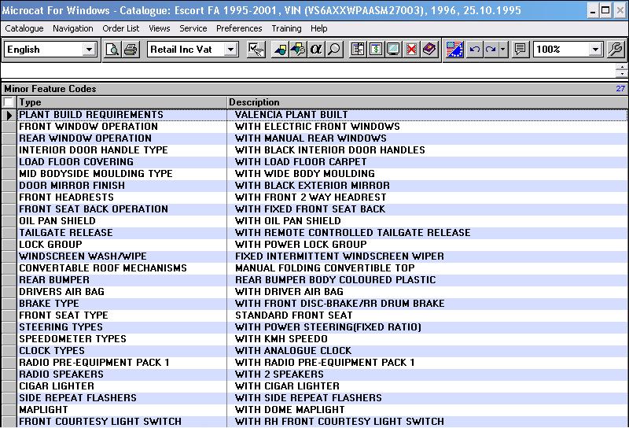
Task: Open the Catalogue menu
Action: [24, 28]
